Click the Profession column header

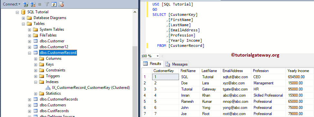[x=268, y=71]
